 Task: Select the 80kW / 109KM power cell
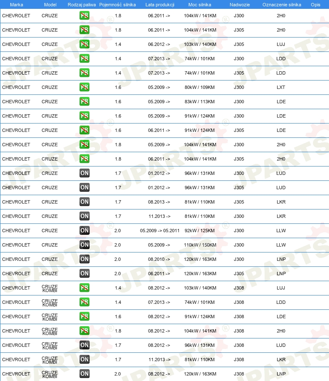(200, 87)
